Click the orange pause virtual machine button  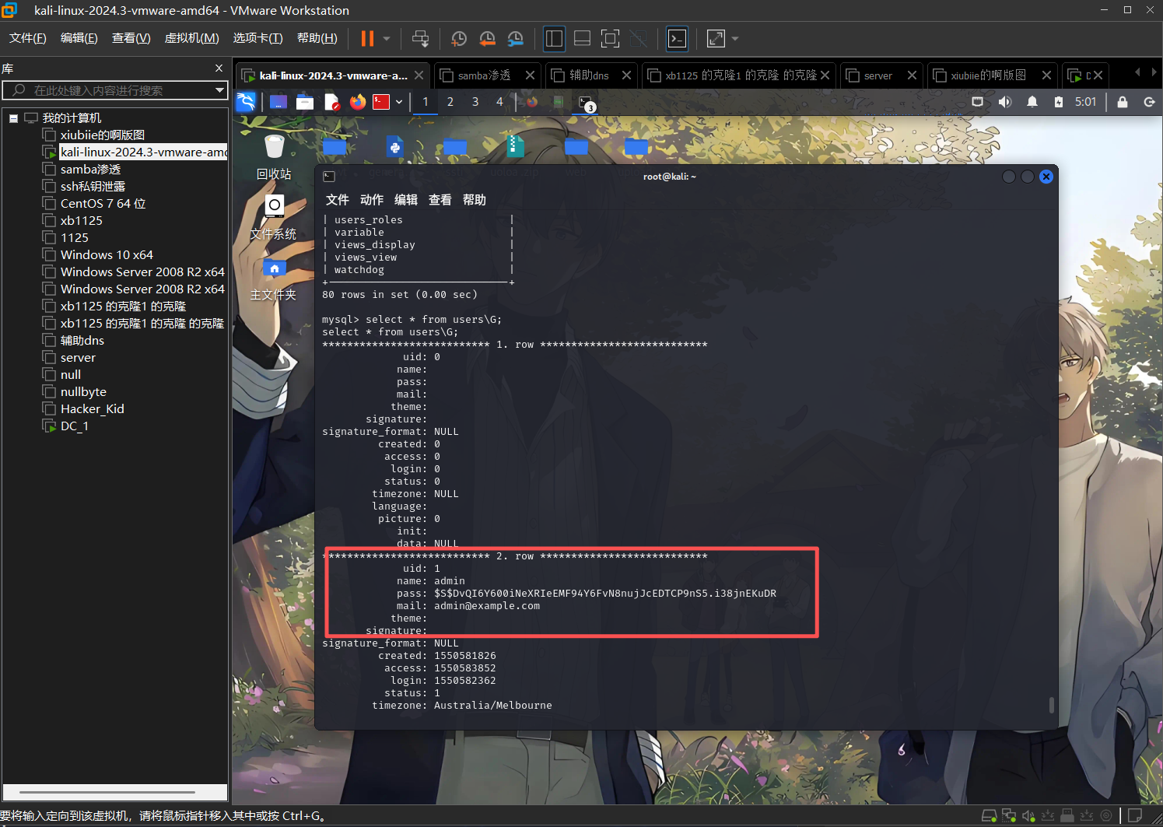tap(367, 39)
